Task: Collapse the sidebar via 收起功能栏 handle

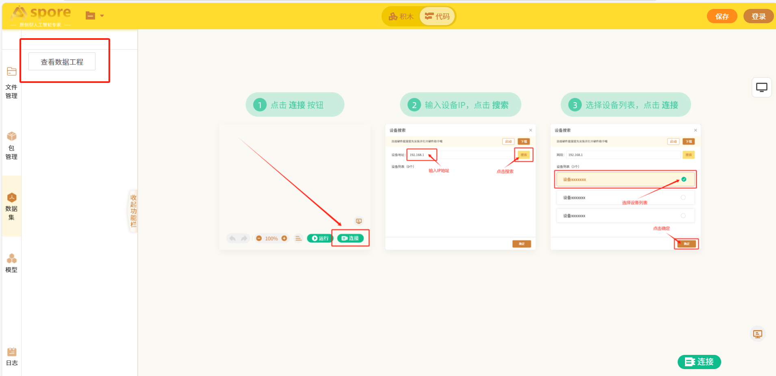Action: (x=133, y=211)
